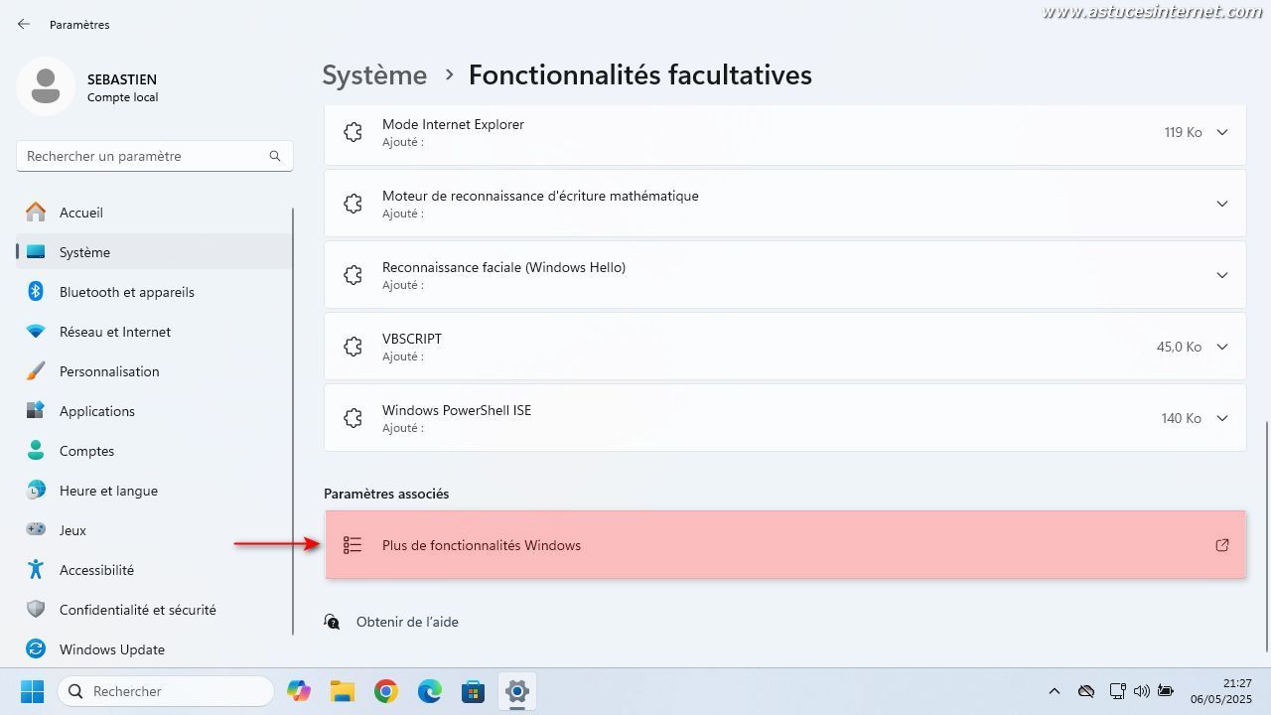
Task: Open the Windows Start button
Action: 32,691
